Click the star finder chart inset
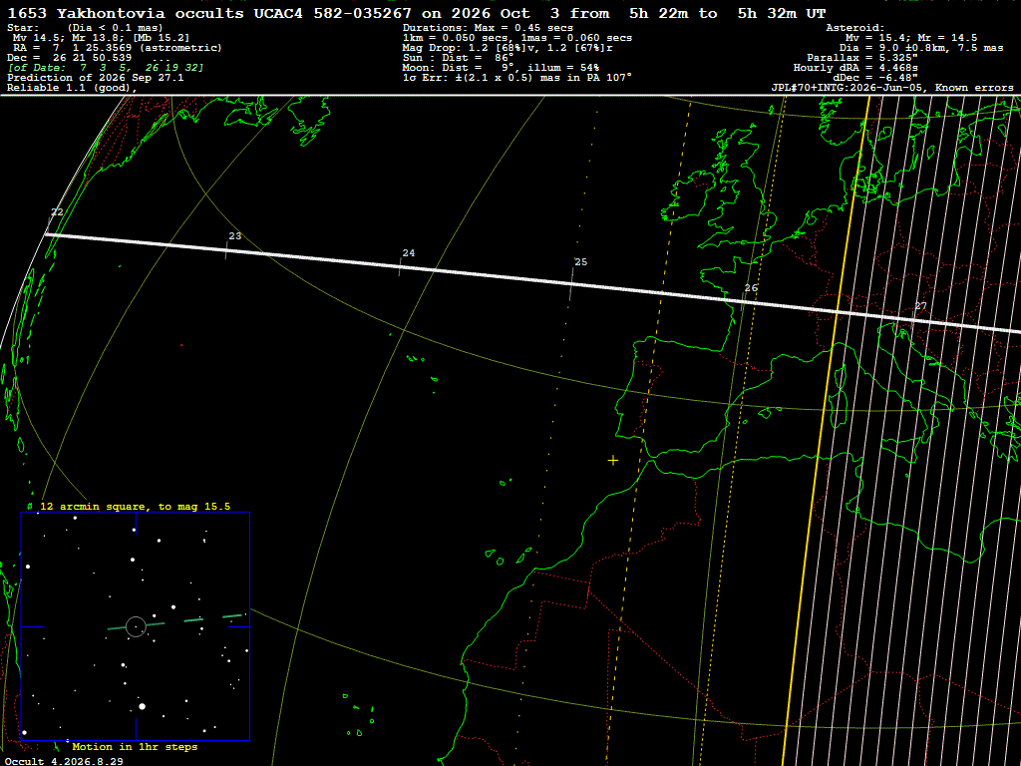Viewport: 1021px width, 766px height. [x=136, y=626]
